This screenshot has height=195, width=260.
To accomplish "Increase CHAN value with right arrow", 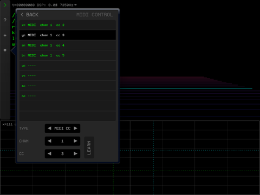I will click(x=75, y=141).
